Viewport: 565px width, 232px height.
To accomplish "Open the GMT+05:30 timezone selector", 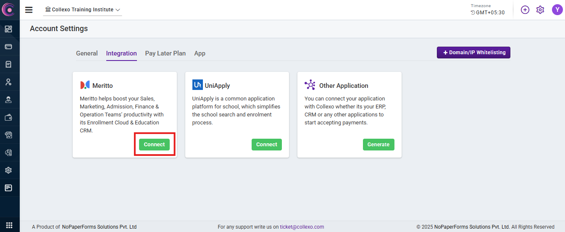I will click(488, 13).
